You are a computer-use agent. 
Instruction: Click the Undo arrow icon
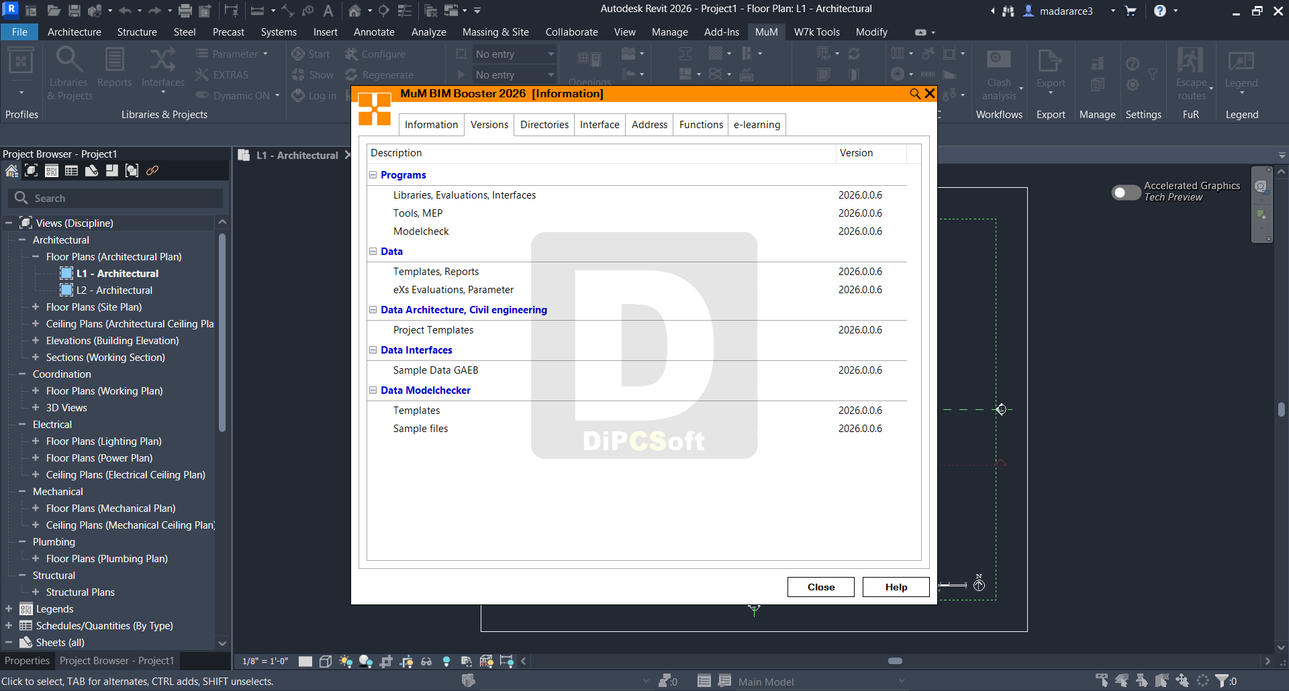click(x=125, y=11)
